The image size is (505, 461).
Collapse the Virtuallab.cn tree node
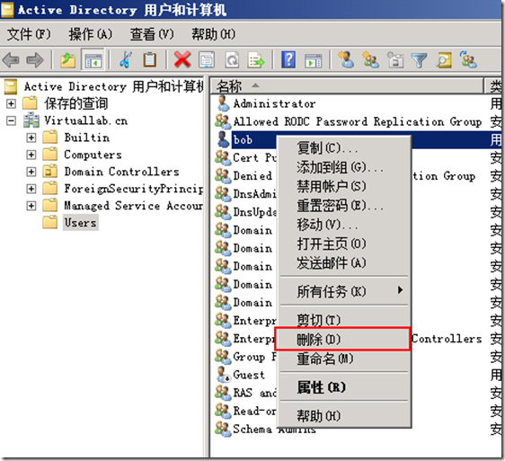pos(12,120)
